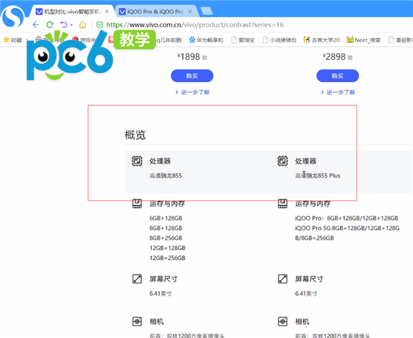
Task: Open the 吉首大学20 bookmark
Action: tap(321, 40)
